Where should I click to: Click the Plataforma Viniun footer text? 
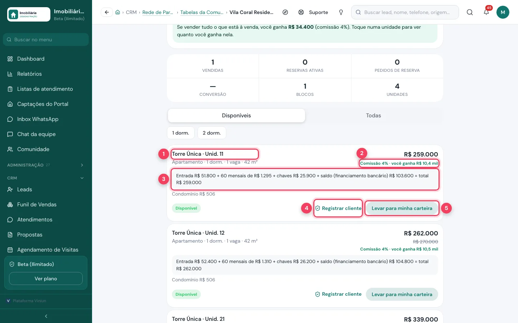29,301
